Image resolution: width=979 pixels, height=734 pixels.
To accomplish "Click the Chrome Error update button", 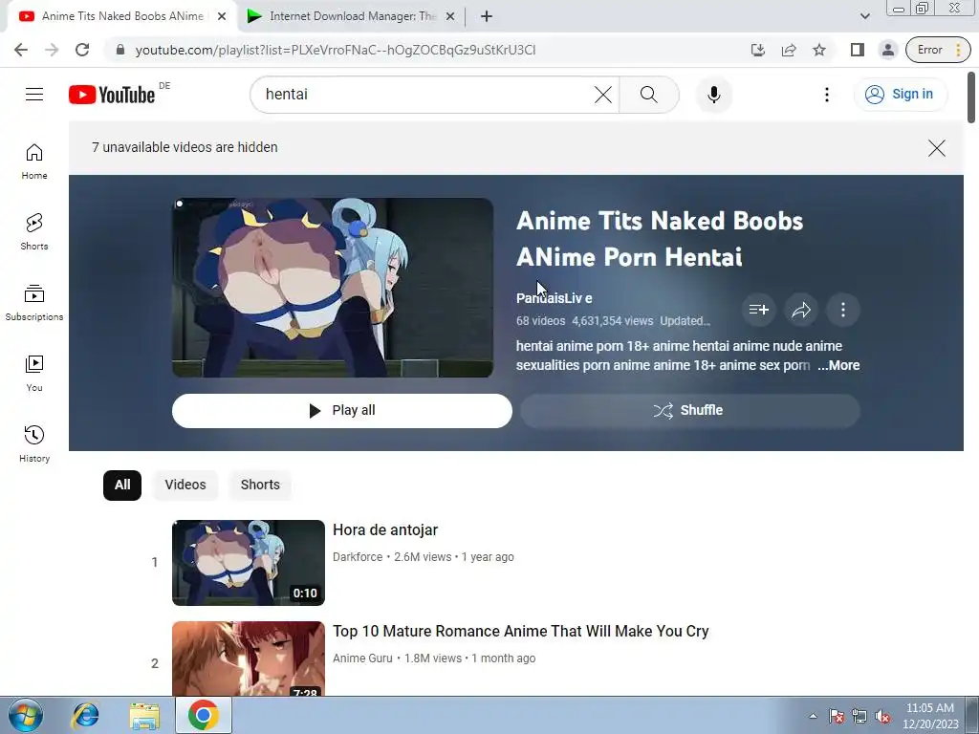I will click(x=938, y=50).
